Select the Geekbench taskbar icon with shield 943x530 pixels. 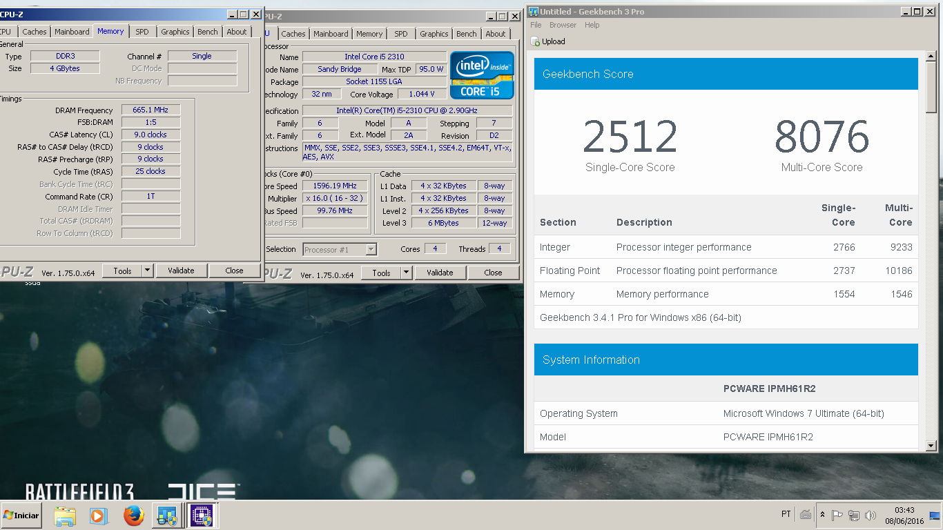167,516
